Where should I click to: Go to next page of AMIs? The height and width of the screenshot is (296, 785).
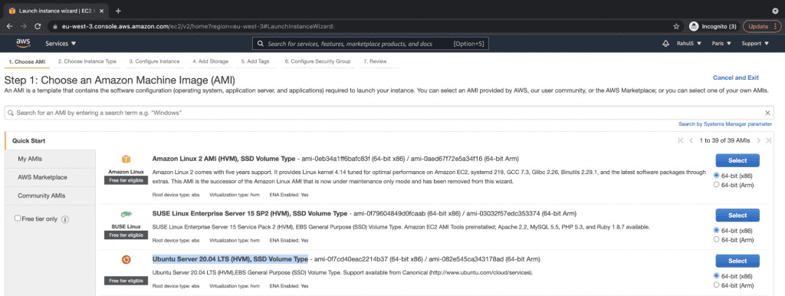pyautogui.click(x=758, y=141)
